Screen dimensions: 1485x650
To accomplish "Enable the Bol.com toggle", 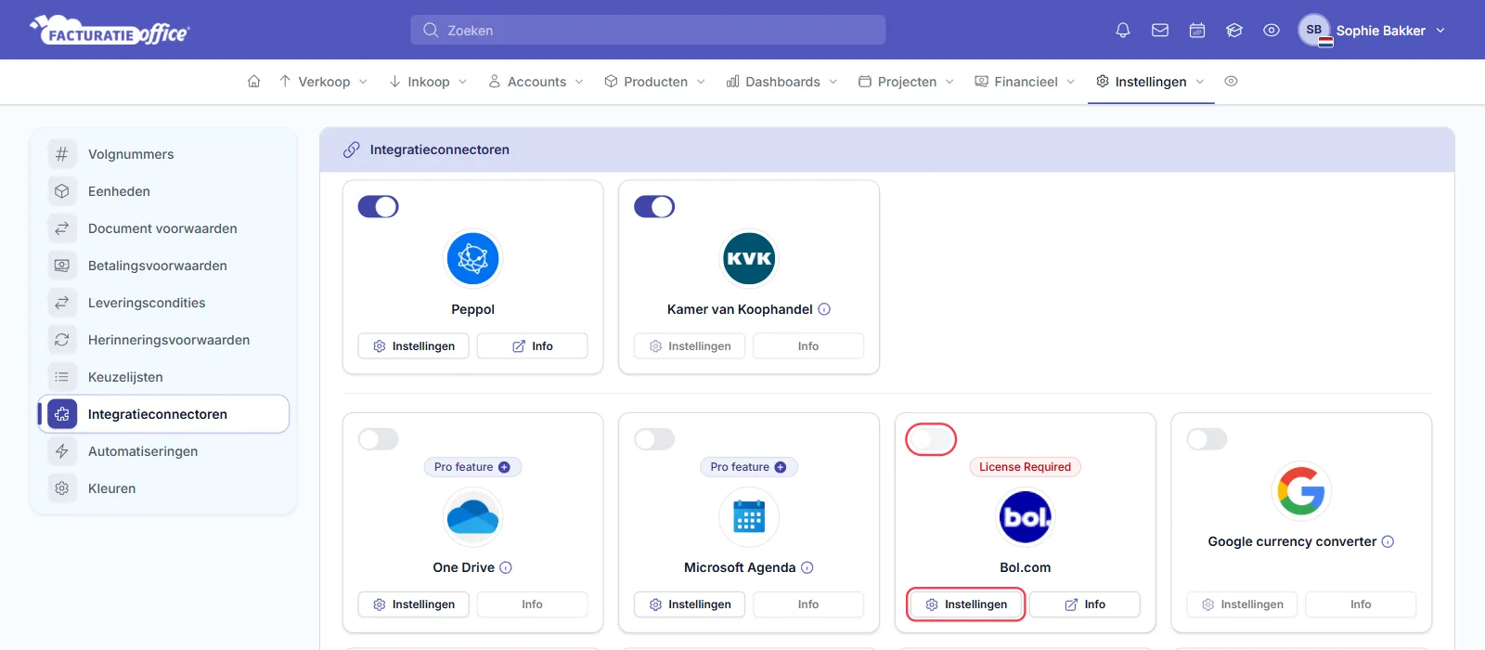I will 931,439.
